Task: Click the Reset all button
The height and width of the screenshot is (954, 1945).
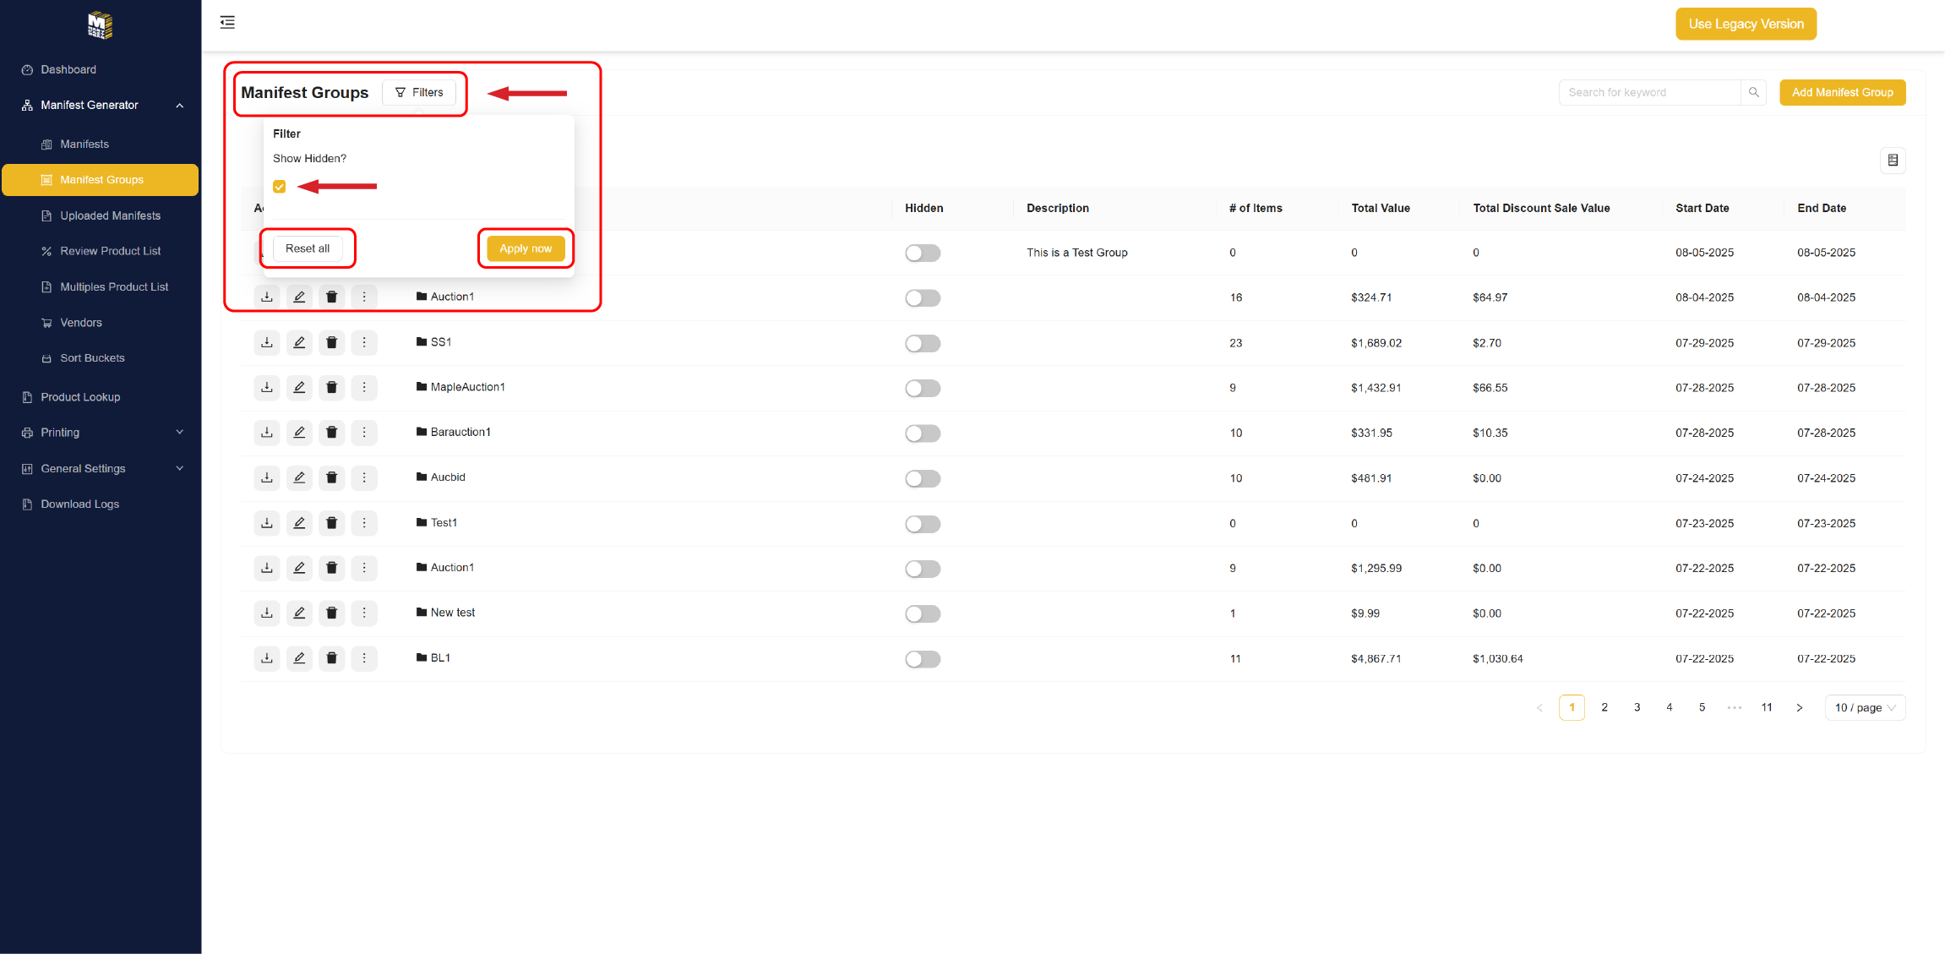Action: (x=308, y=248)
